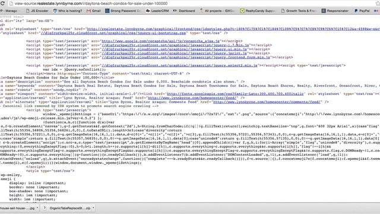Open the recaptcha_ajax.js script link
Viewport: 380px width, 214px height.
tap(160, 41)
